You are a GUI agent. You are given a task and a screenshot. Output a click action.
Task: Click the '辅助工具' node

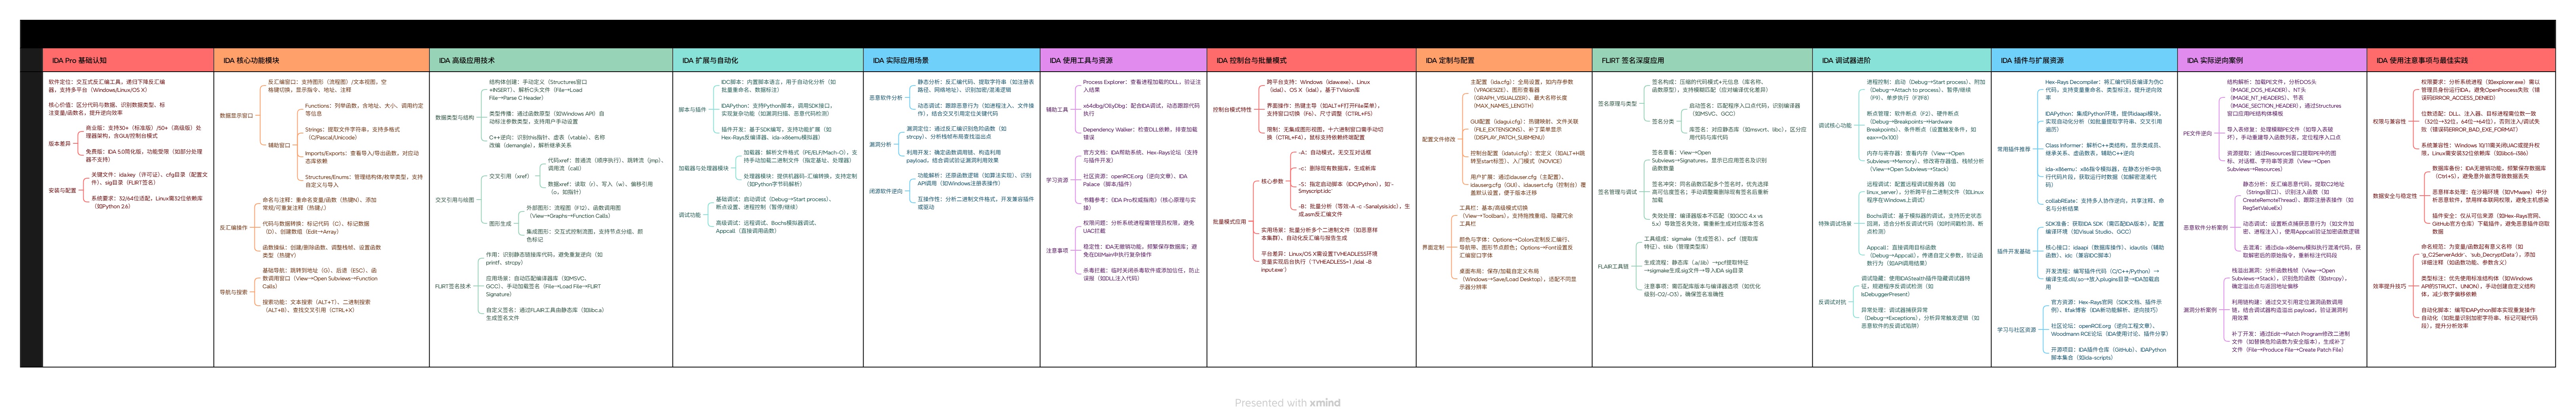click(1057, 109)
